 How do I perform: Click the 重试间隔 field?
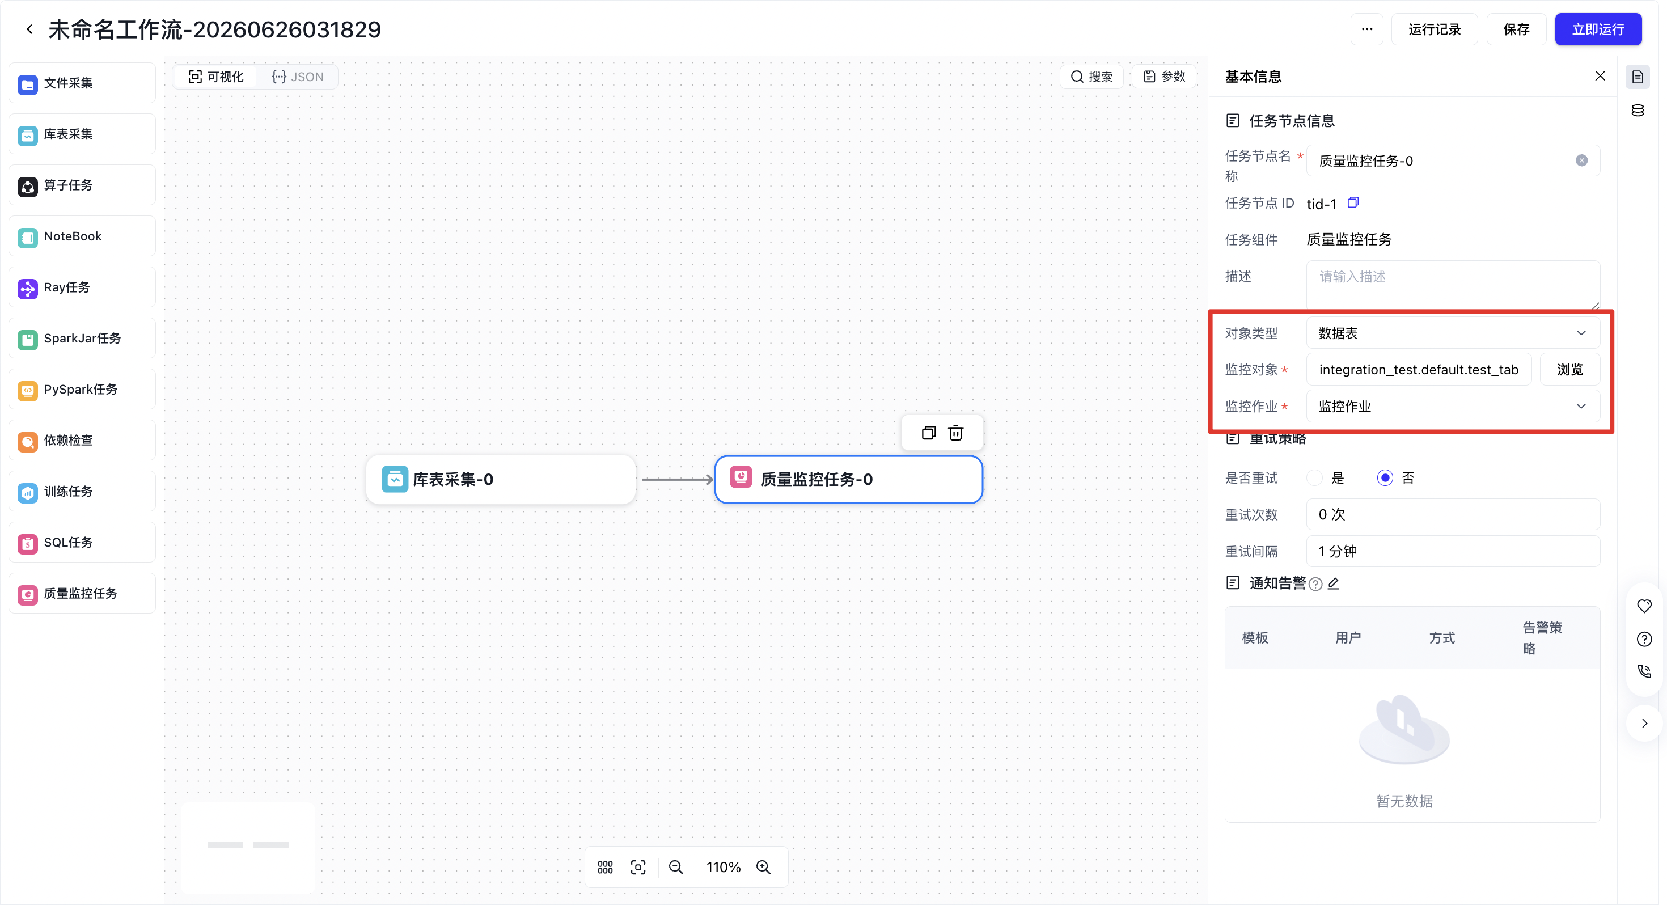(x=1453, y=551)
